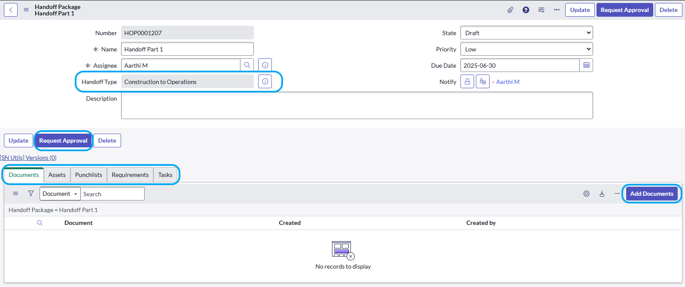
Task: Click the list filter funnel icon
Action: (31, 194)
